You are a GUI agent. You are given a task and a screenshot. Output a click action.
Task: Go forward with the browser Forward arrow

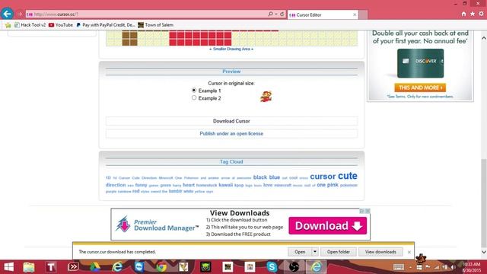click(20, 14)
